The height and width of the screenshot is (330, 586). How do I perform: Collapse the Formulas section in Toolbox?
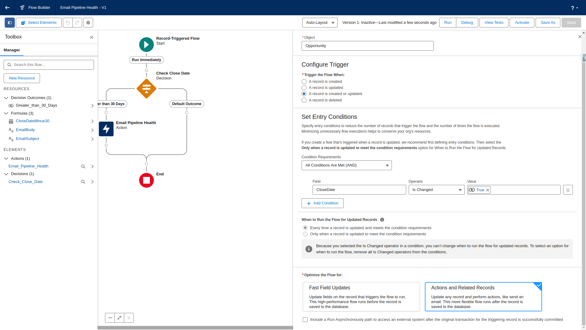click(x=6, y=113)
